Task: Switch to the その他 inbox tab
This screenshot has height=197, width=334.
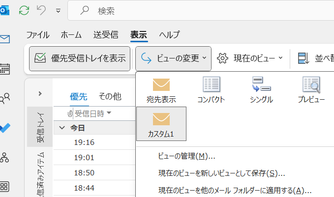Action: click(110, 96)
